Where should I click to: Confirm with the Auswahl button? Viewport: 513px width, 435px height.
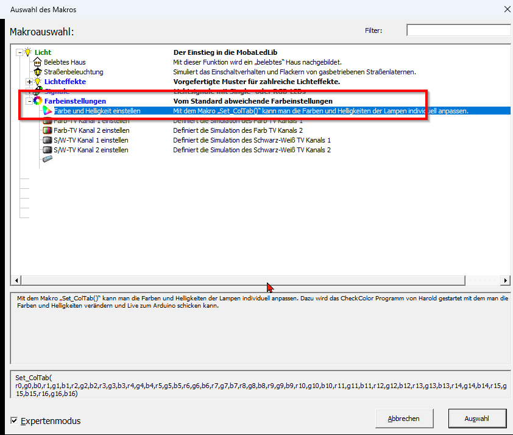[x=476, y=419]
